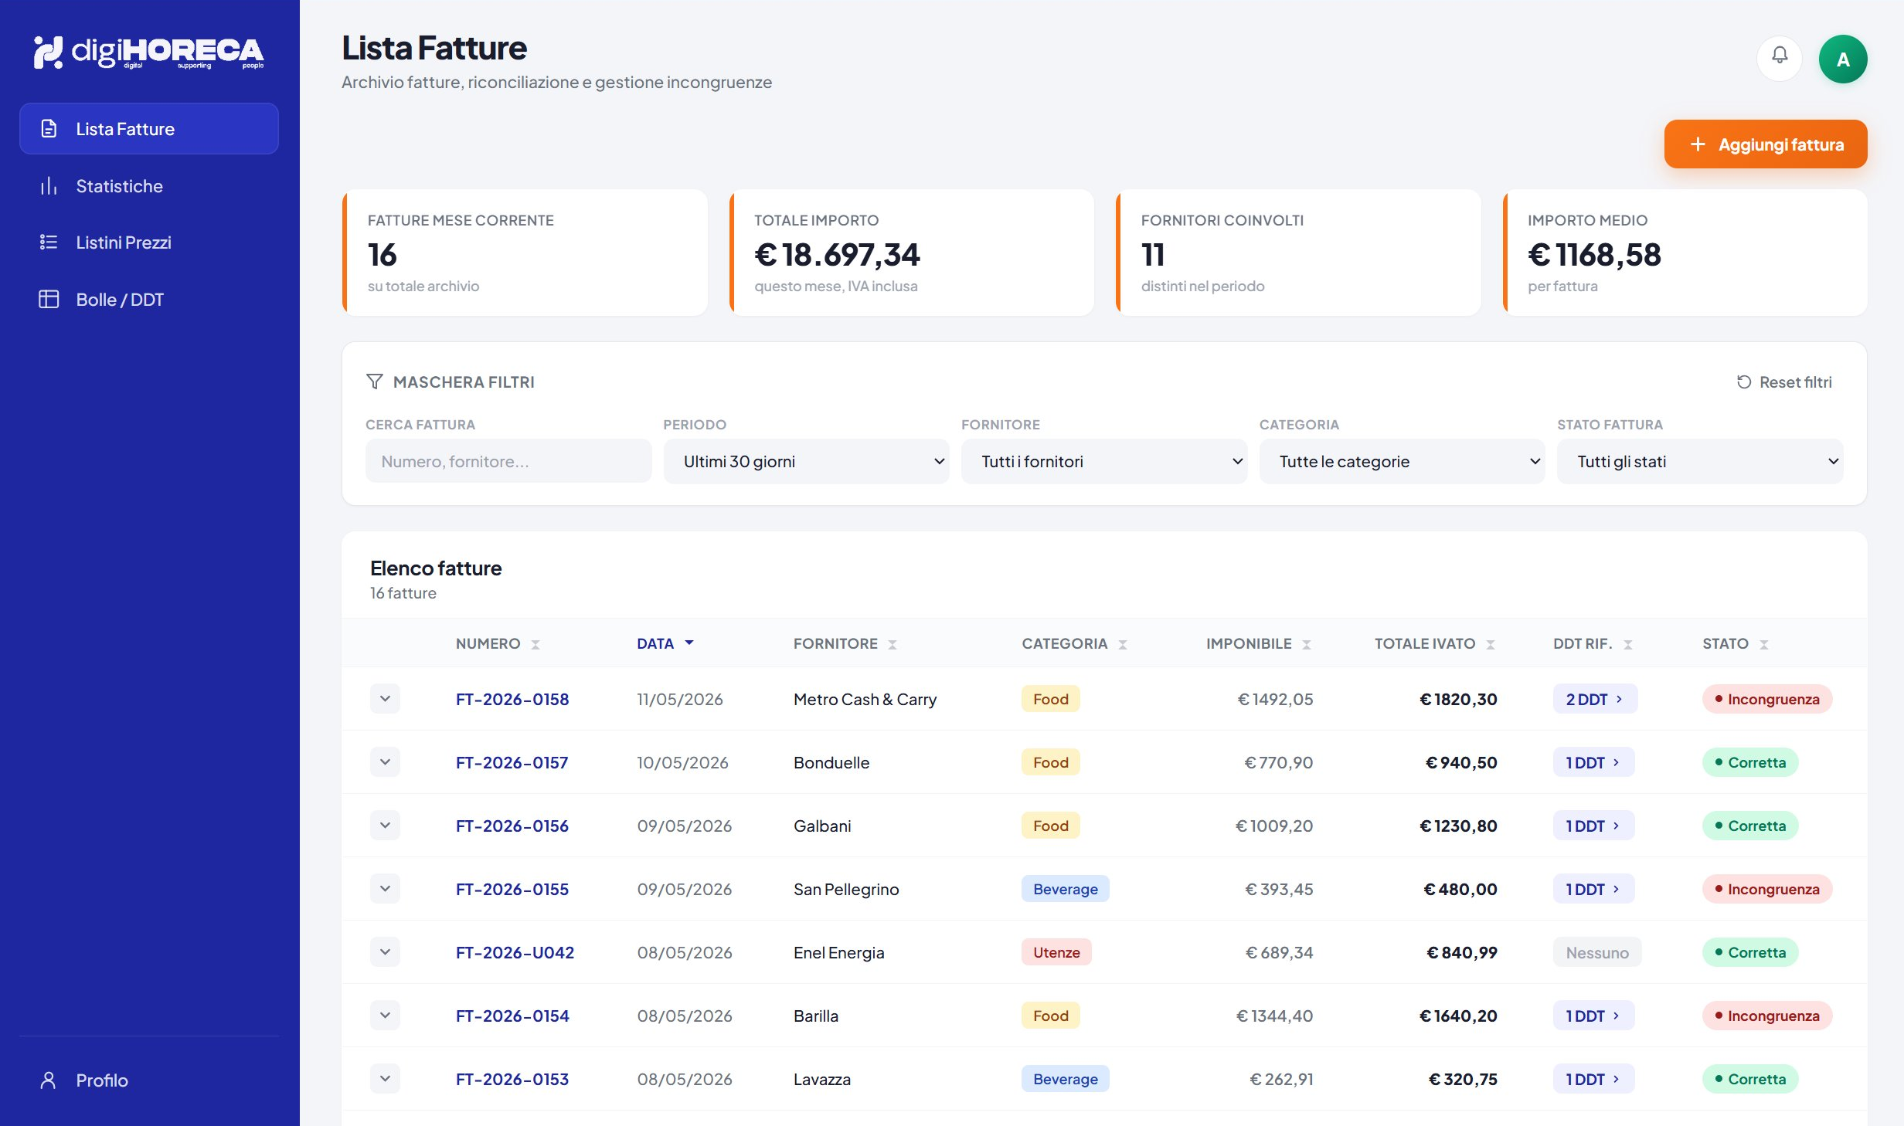
Task: Click the Cerca Fattura search field
Action: [x=508, y=462]
